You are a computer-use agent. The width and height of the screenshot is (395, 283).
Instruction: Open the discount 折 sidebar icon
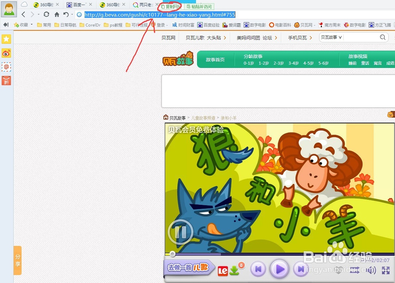click(x=6, y=81)
